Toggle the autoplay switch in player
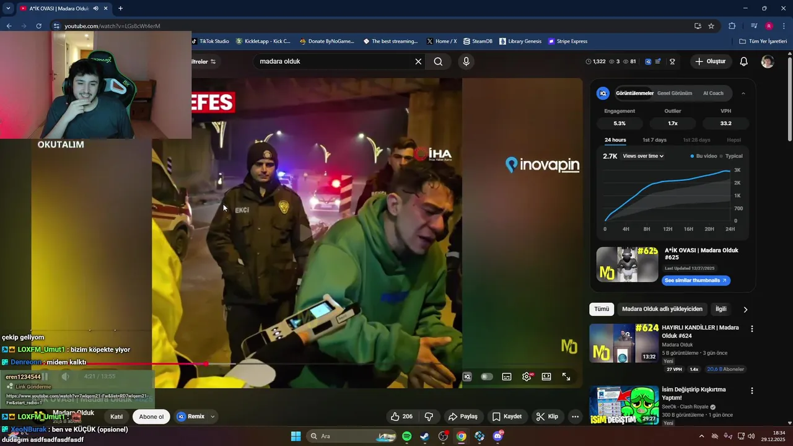793x446 pixels. pyautogui.click(x=487, y=377)
